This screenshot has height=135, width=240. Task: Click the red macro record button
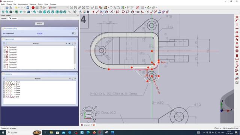(x=33, y=7)
